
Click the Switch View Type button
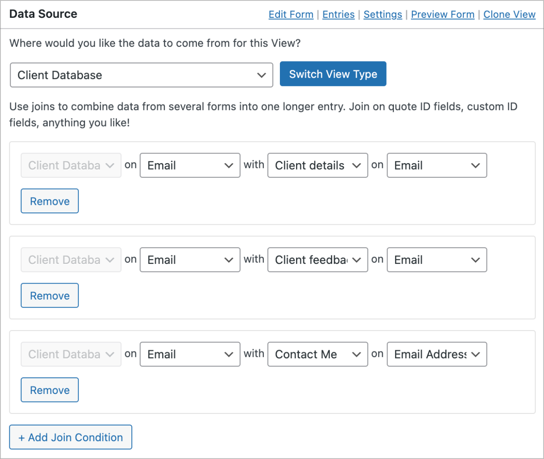[333, 74]
